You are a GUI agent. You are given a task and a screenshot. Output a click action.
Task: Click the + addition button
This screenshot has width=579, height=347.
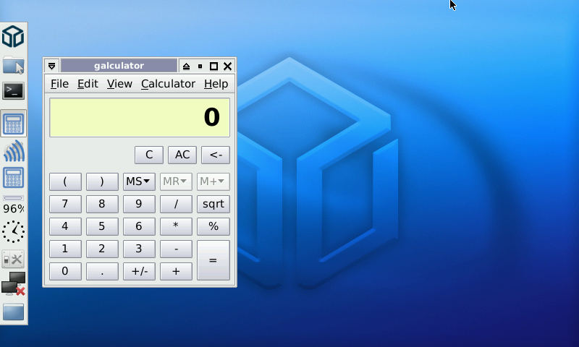[176, 271]
